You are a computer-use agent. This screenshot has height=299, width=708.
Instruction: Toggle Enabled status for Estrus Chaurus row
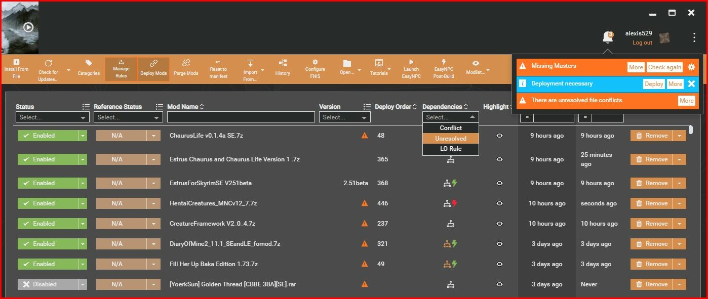pyautogui.click(x=48, y=159)
